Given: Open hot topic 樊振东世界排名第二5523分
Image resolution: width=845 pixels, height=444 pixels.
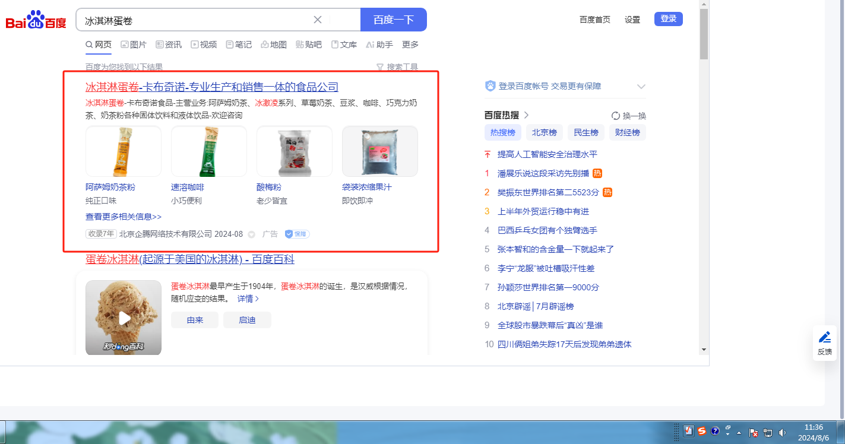Looking at the screenshot, I should (547, 192).
